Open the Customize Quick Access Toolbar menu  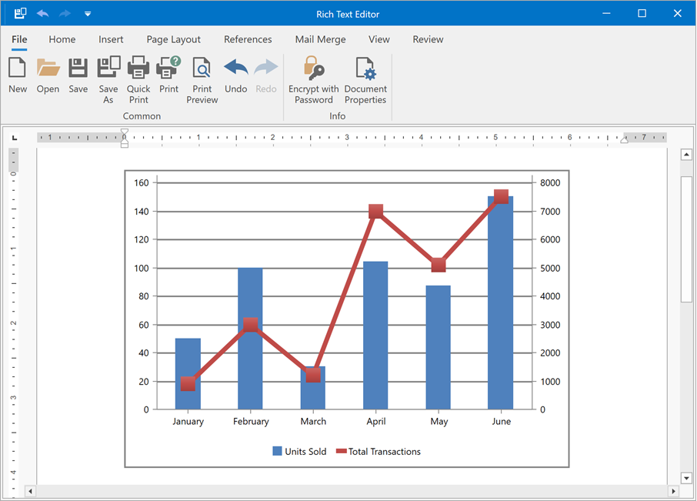87,13
